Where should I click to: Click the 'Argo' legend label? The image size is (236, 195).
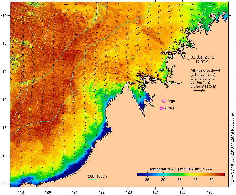coord(171,101)
